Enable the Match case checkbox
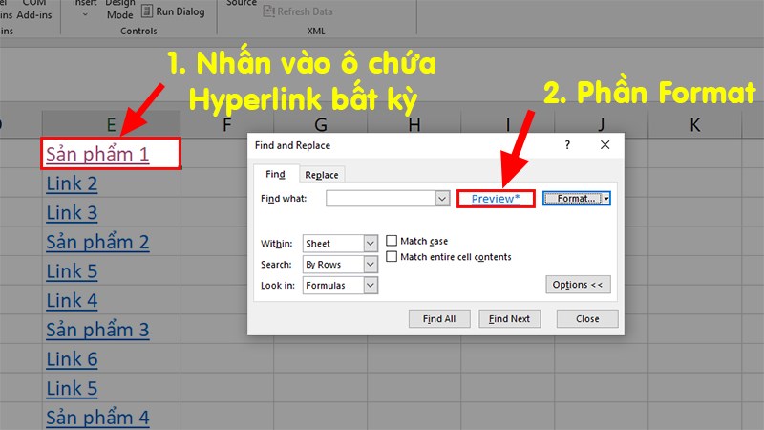The height and width of the screenshot is (430, 764). [392, 242]
